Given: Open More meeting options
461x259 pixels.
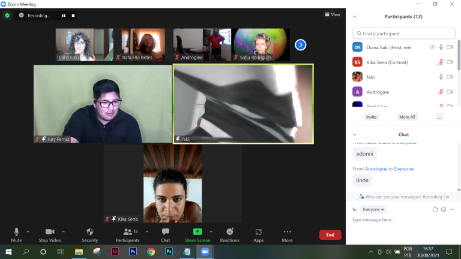Looking at the screenshot, I should [288, 235].
